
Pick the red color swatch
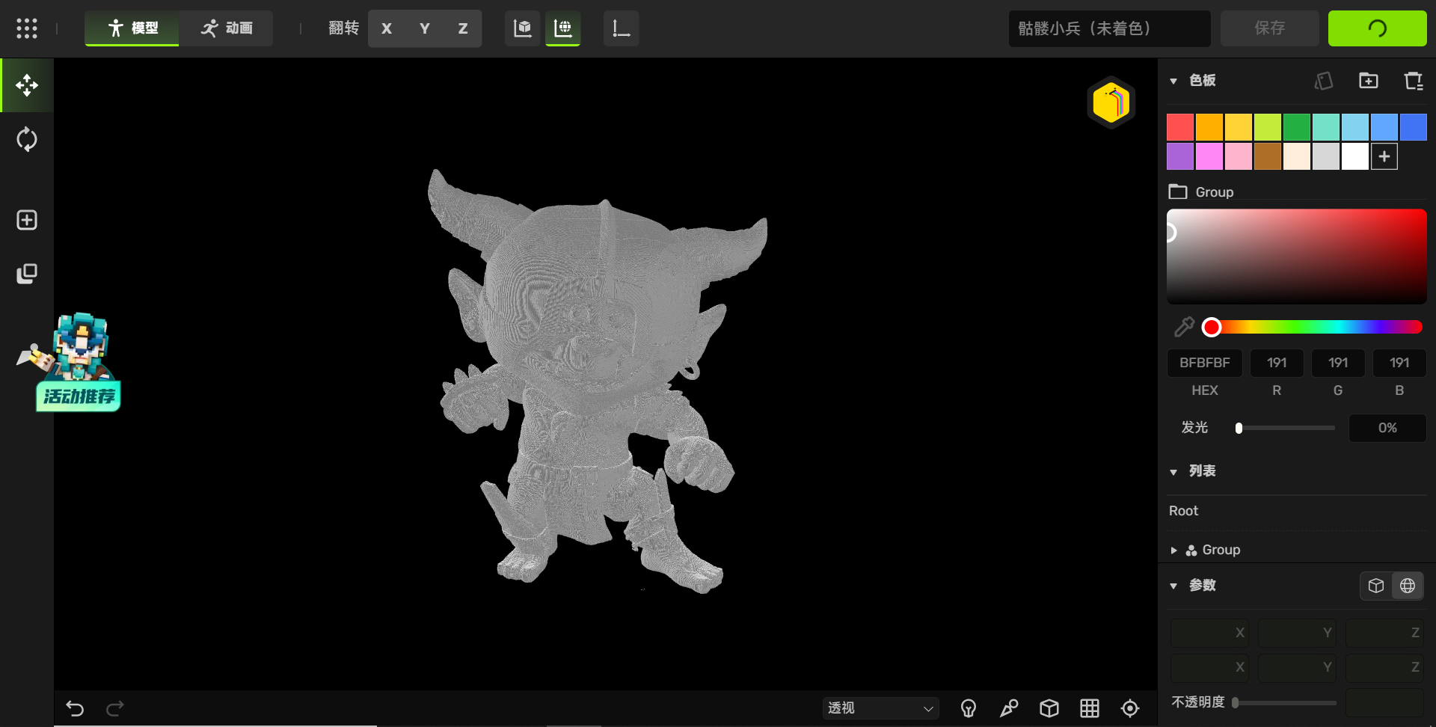click(1180, 127)
